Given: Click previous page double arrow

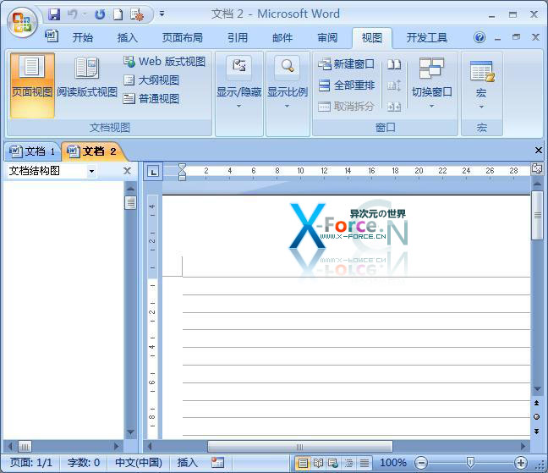Looking at the screenshot, I should 536,403.
